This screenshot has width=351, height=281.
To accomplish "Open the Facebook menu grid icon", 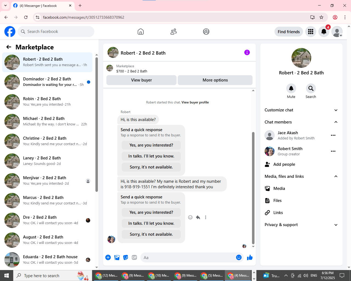I will click(311, 32).
